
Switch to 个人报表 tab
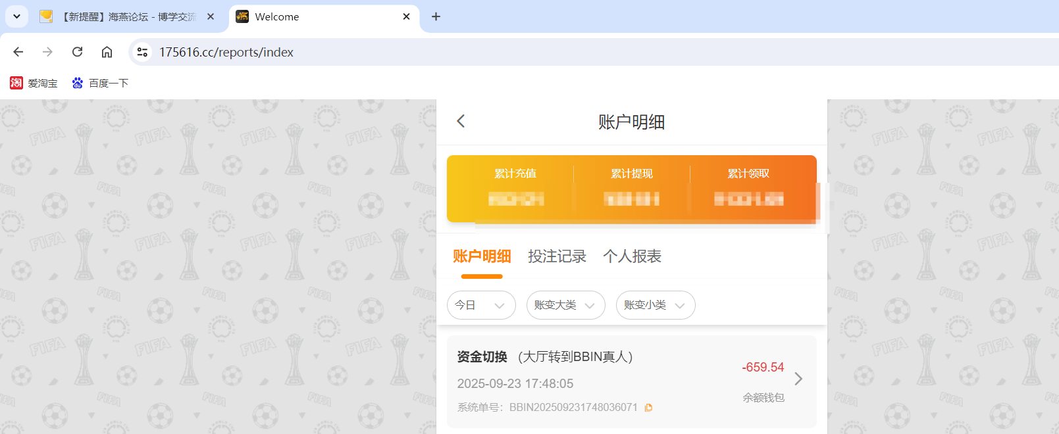(x=632, y=256)
